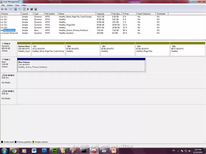
Task: Open Google Chrome from the taskbar
Action: [x=14, y=151]
